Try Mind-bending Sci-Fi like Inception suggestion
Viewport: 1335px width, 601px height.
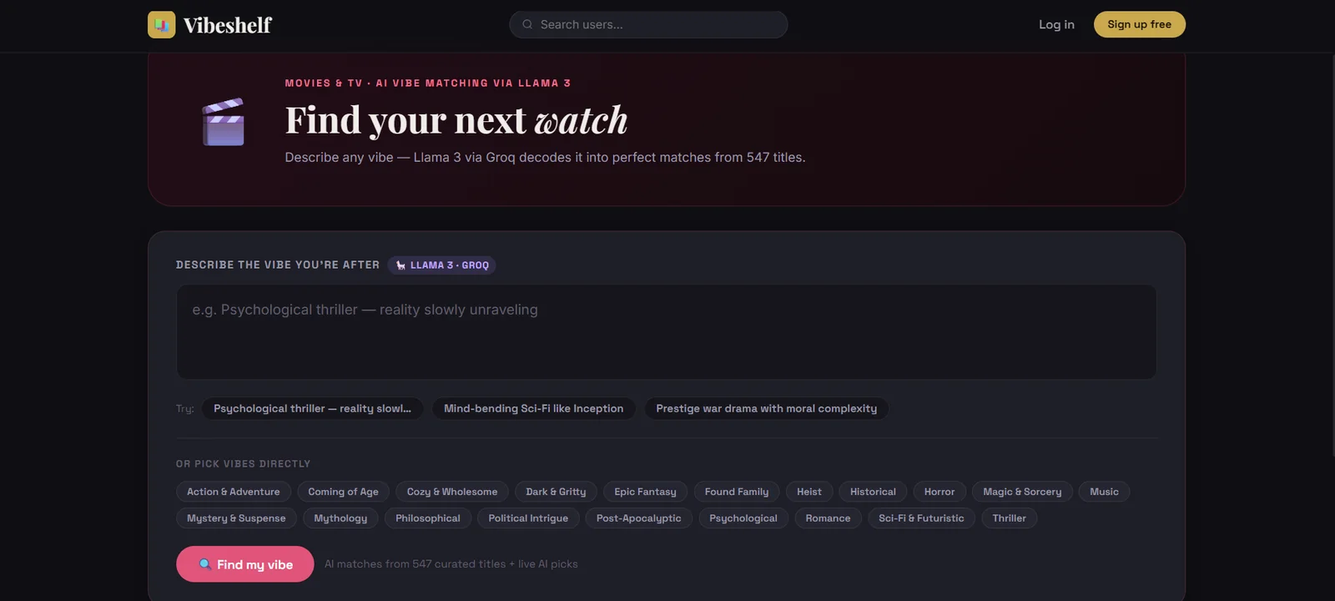coord(534,409)
